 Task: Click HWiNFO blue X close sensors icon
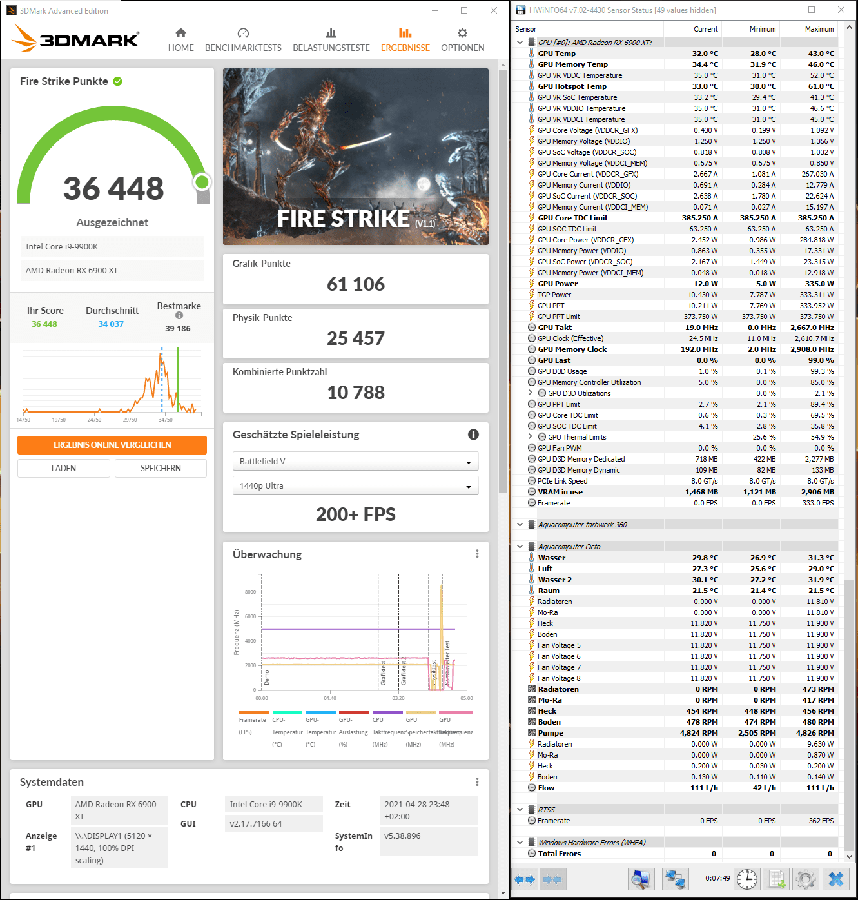click(836, 879)
